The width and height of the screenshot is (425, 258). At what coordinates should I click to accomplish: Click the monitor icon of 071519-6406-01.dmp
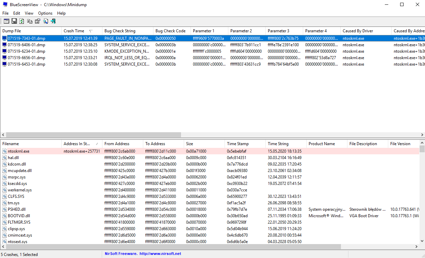pos(4,45)
